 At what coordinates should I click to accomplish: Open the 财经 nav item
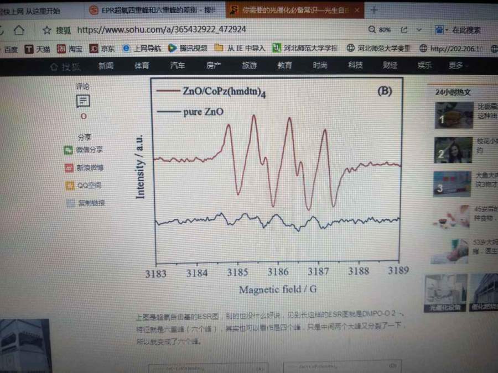coord(390,65)
